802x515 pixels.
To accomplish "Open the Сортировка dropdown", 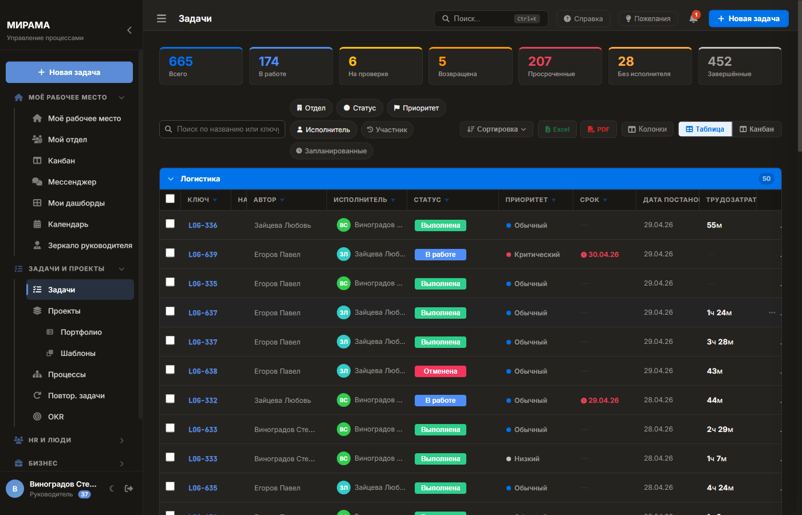I will (496, 129).
